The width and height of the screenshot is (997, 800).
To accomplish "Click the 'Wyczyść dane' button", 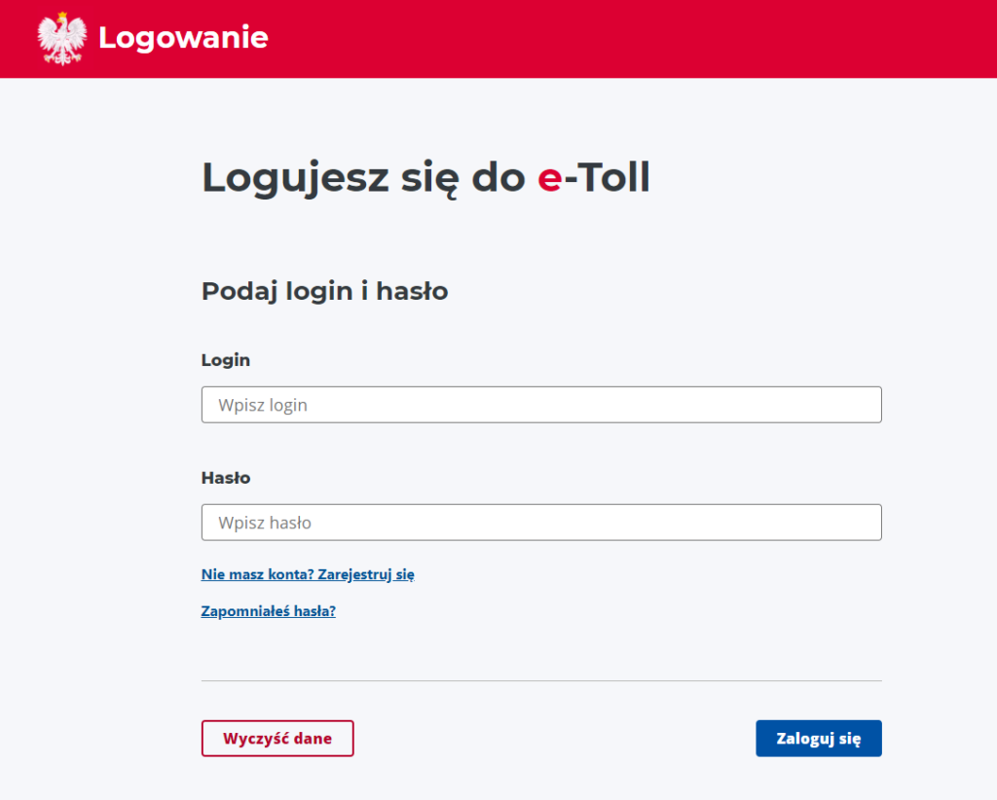I will [277, 739].
